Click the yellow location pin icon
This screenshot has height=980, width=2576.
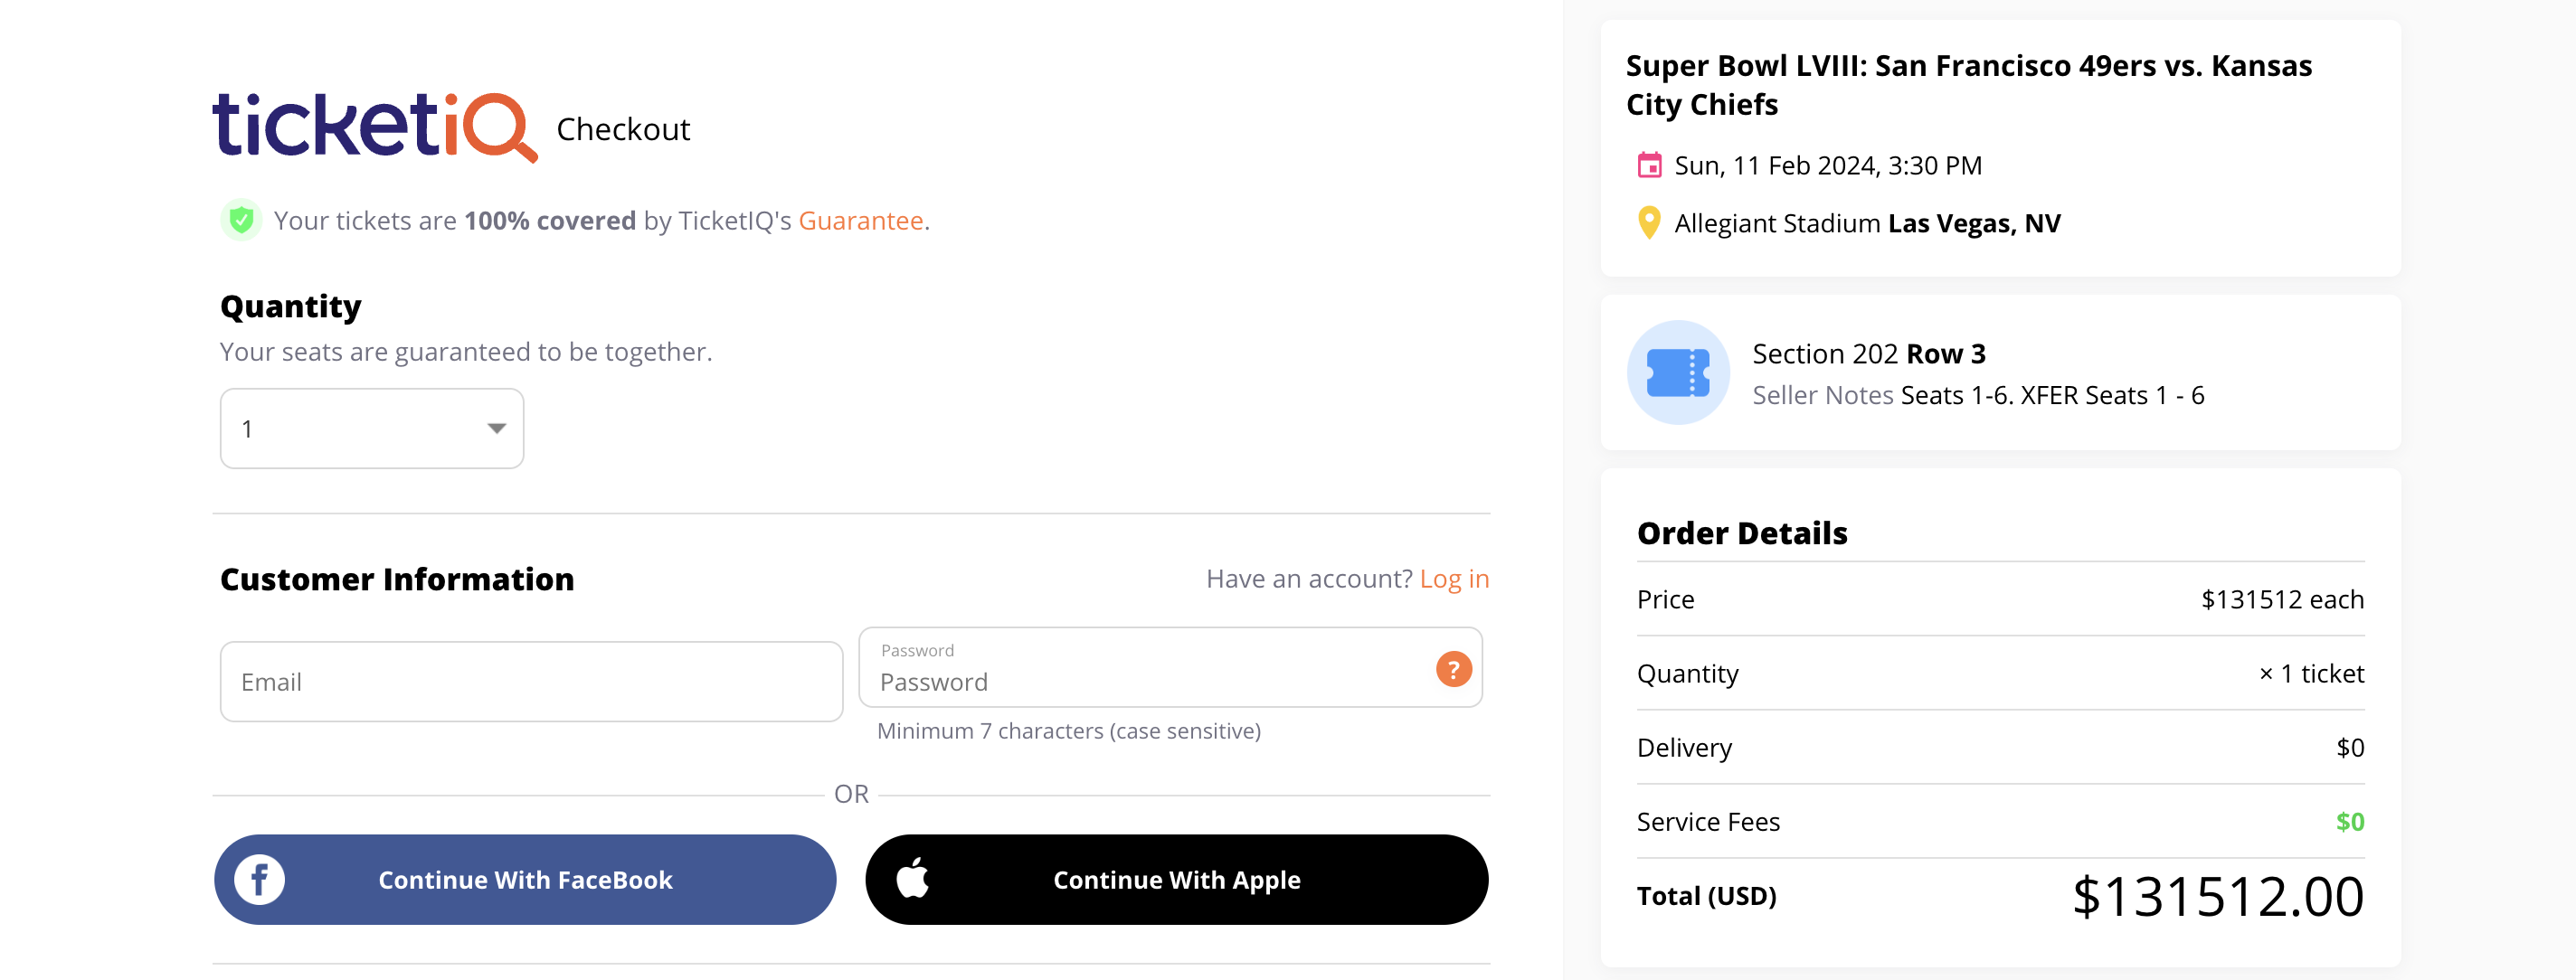[1649, 222]
